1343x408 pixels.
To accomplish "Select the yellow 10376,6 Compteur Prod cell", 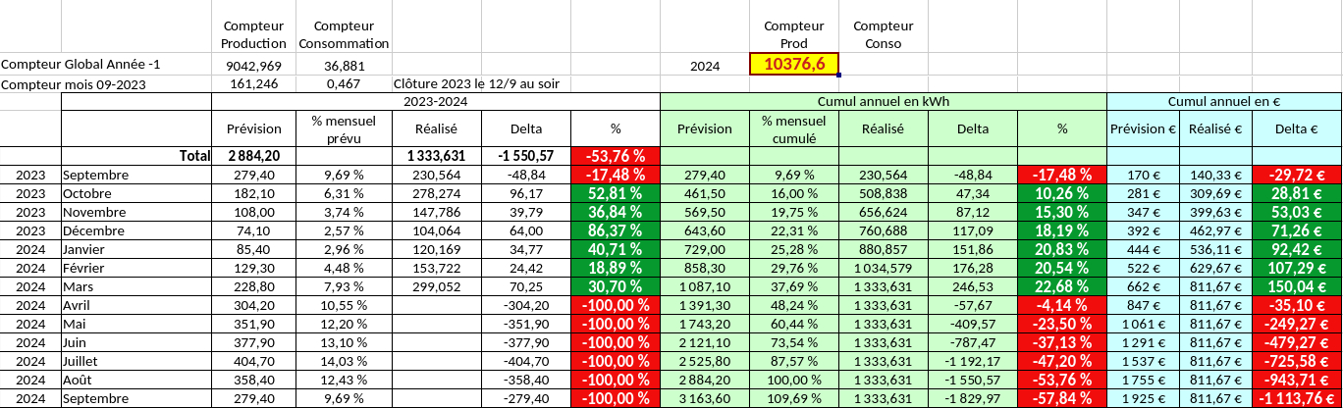I will click(793, 65).
